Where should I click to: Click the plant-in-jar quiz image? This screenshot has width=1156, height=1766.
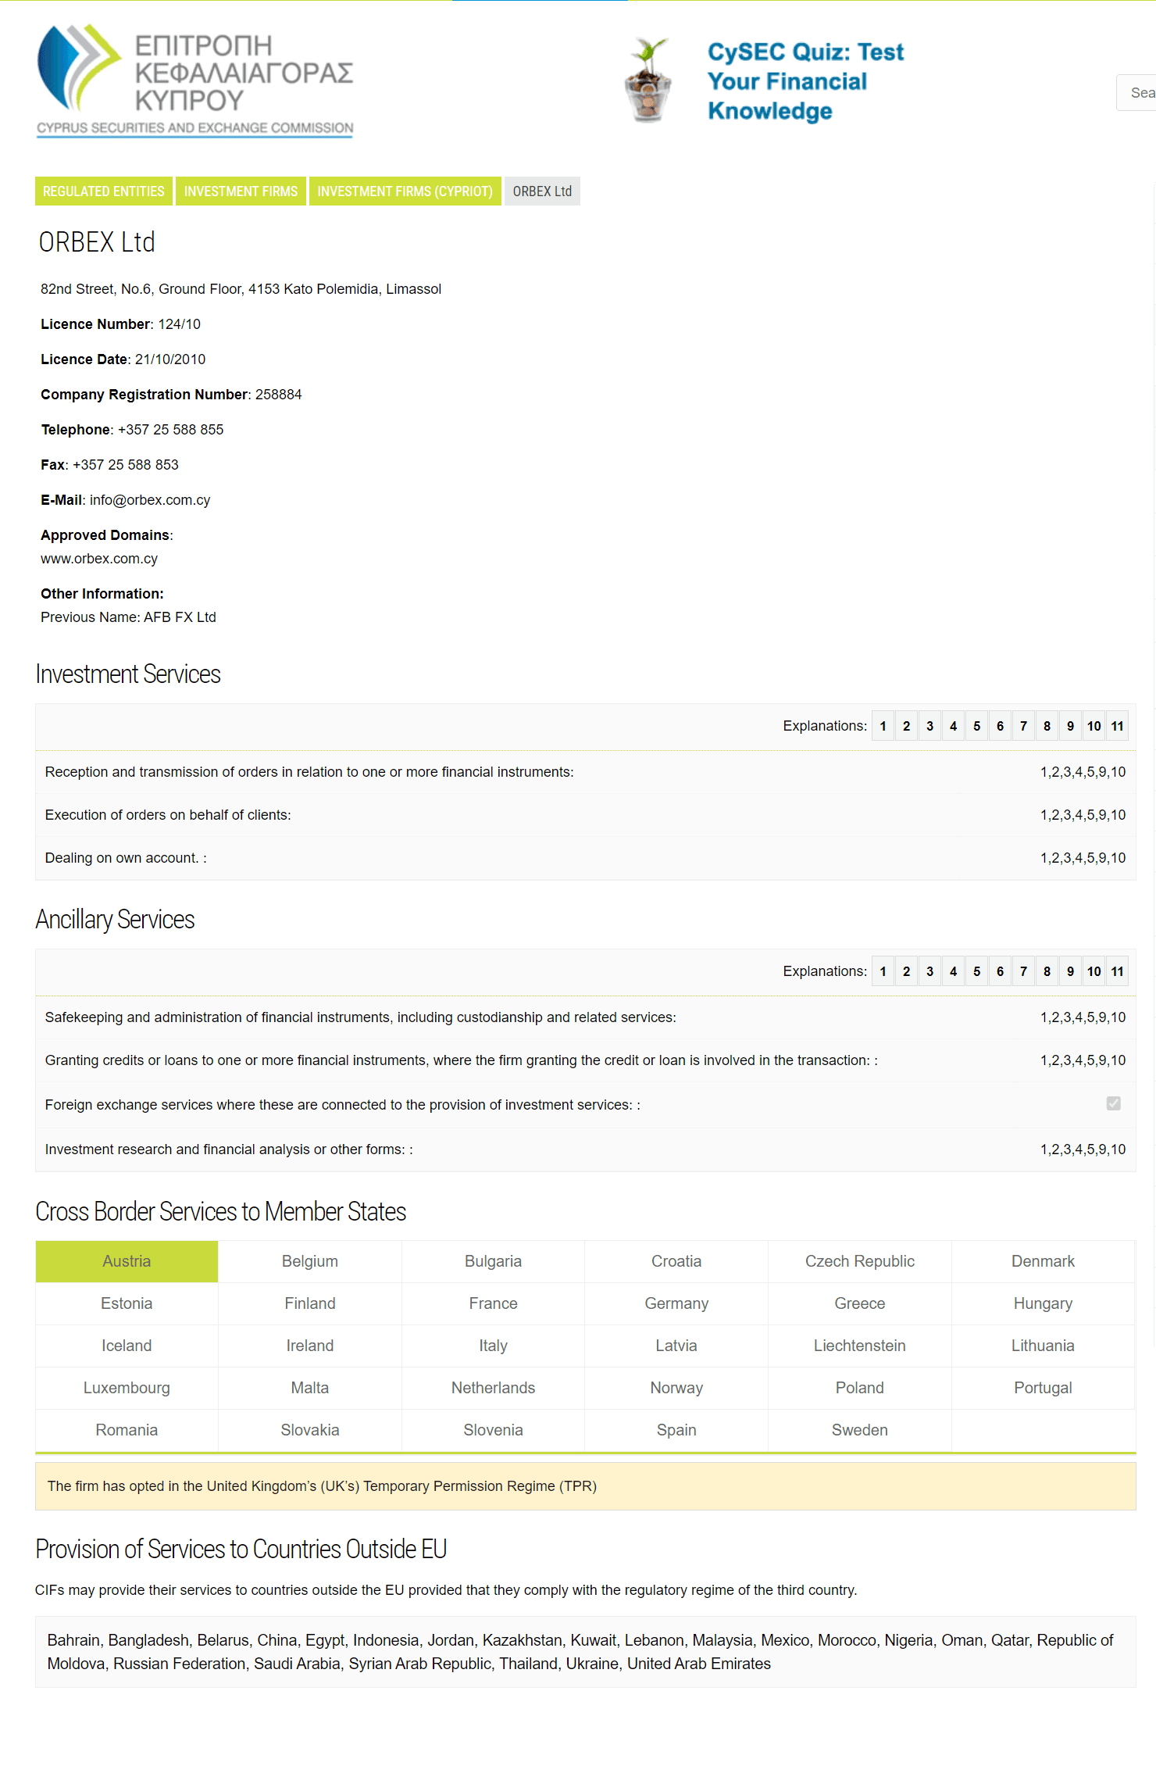(648, 80)
